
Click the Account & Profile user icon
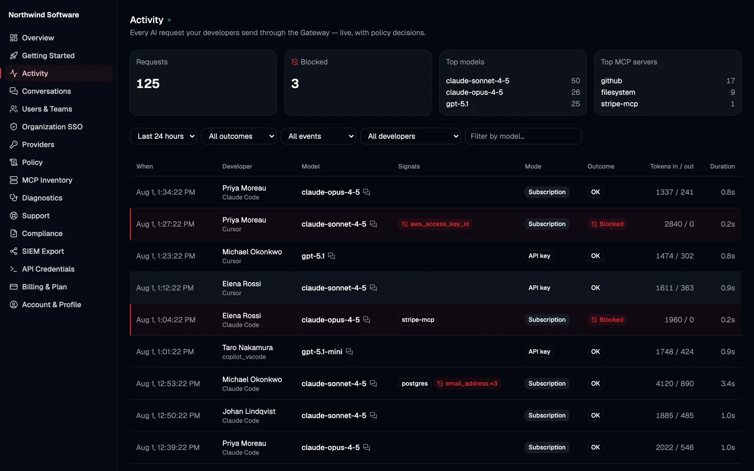(x=14, y=305)
